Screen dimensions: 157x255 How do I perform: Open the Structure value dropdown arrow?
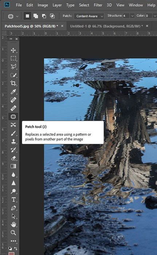coord(132,16)
